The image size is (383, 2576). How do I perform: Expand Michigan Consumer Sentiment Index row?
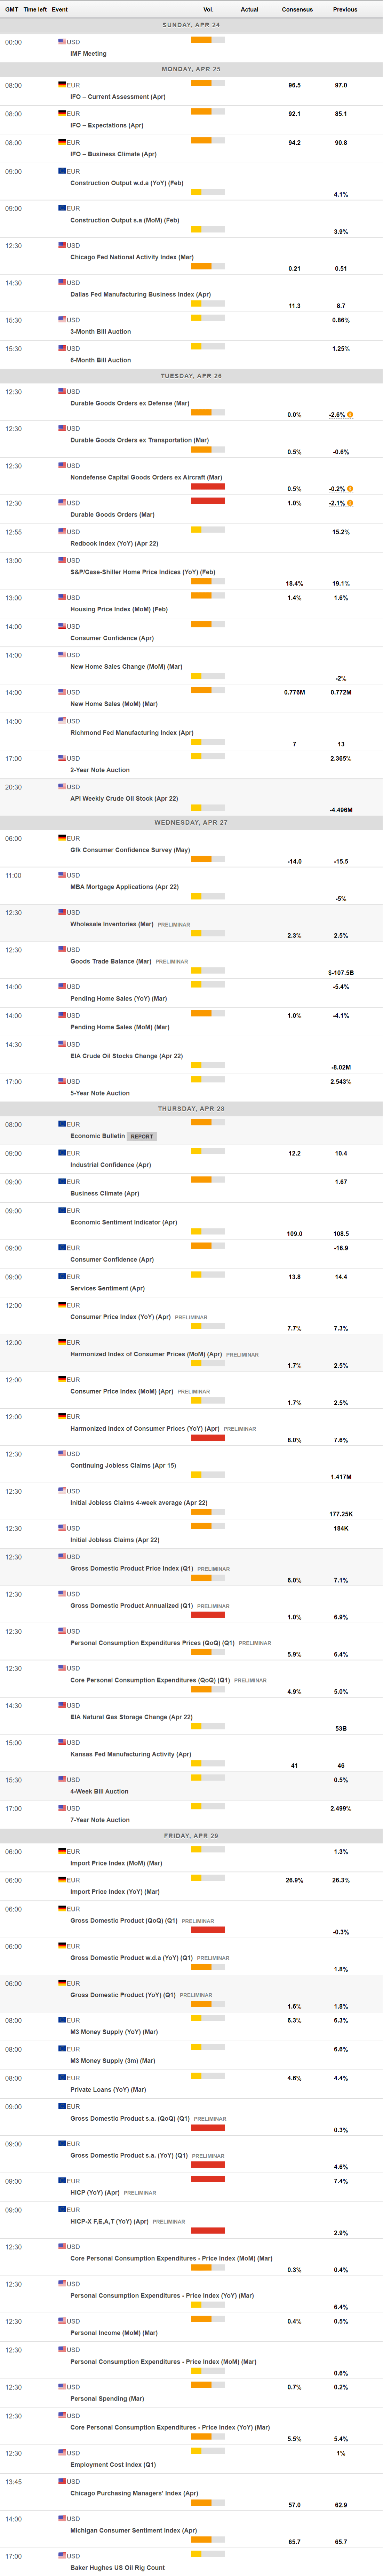pyautogui.click(x=133, y=2530)
